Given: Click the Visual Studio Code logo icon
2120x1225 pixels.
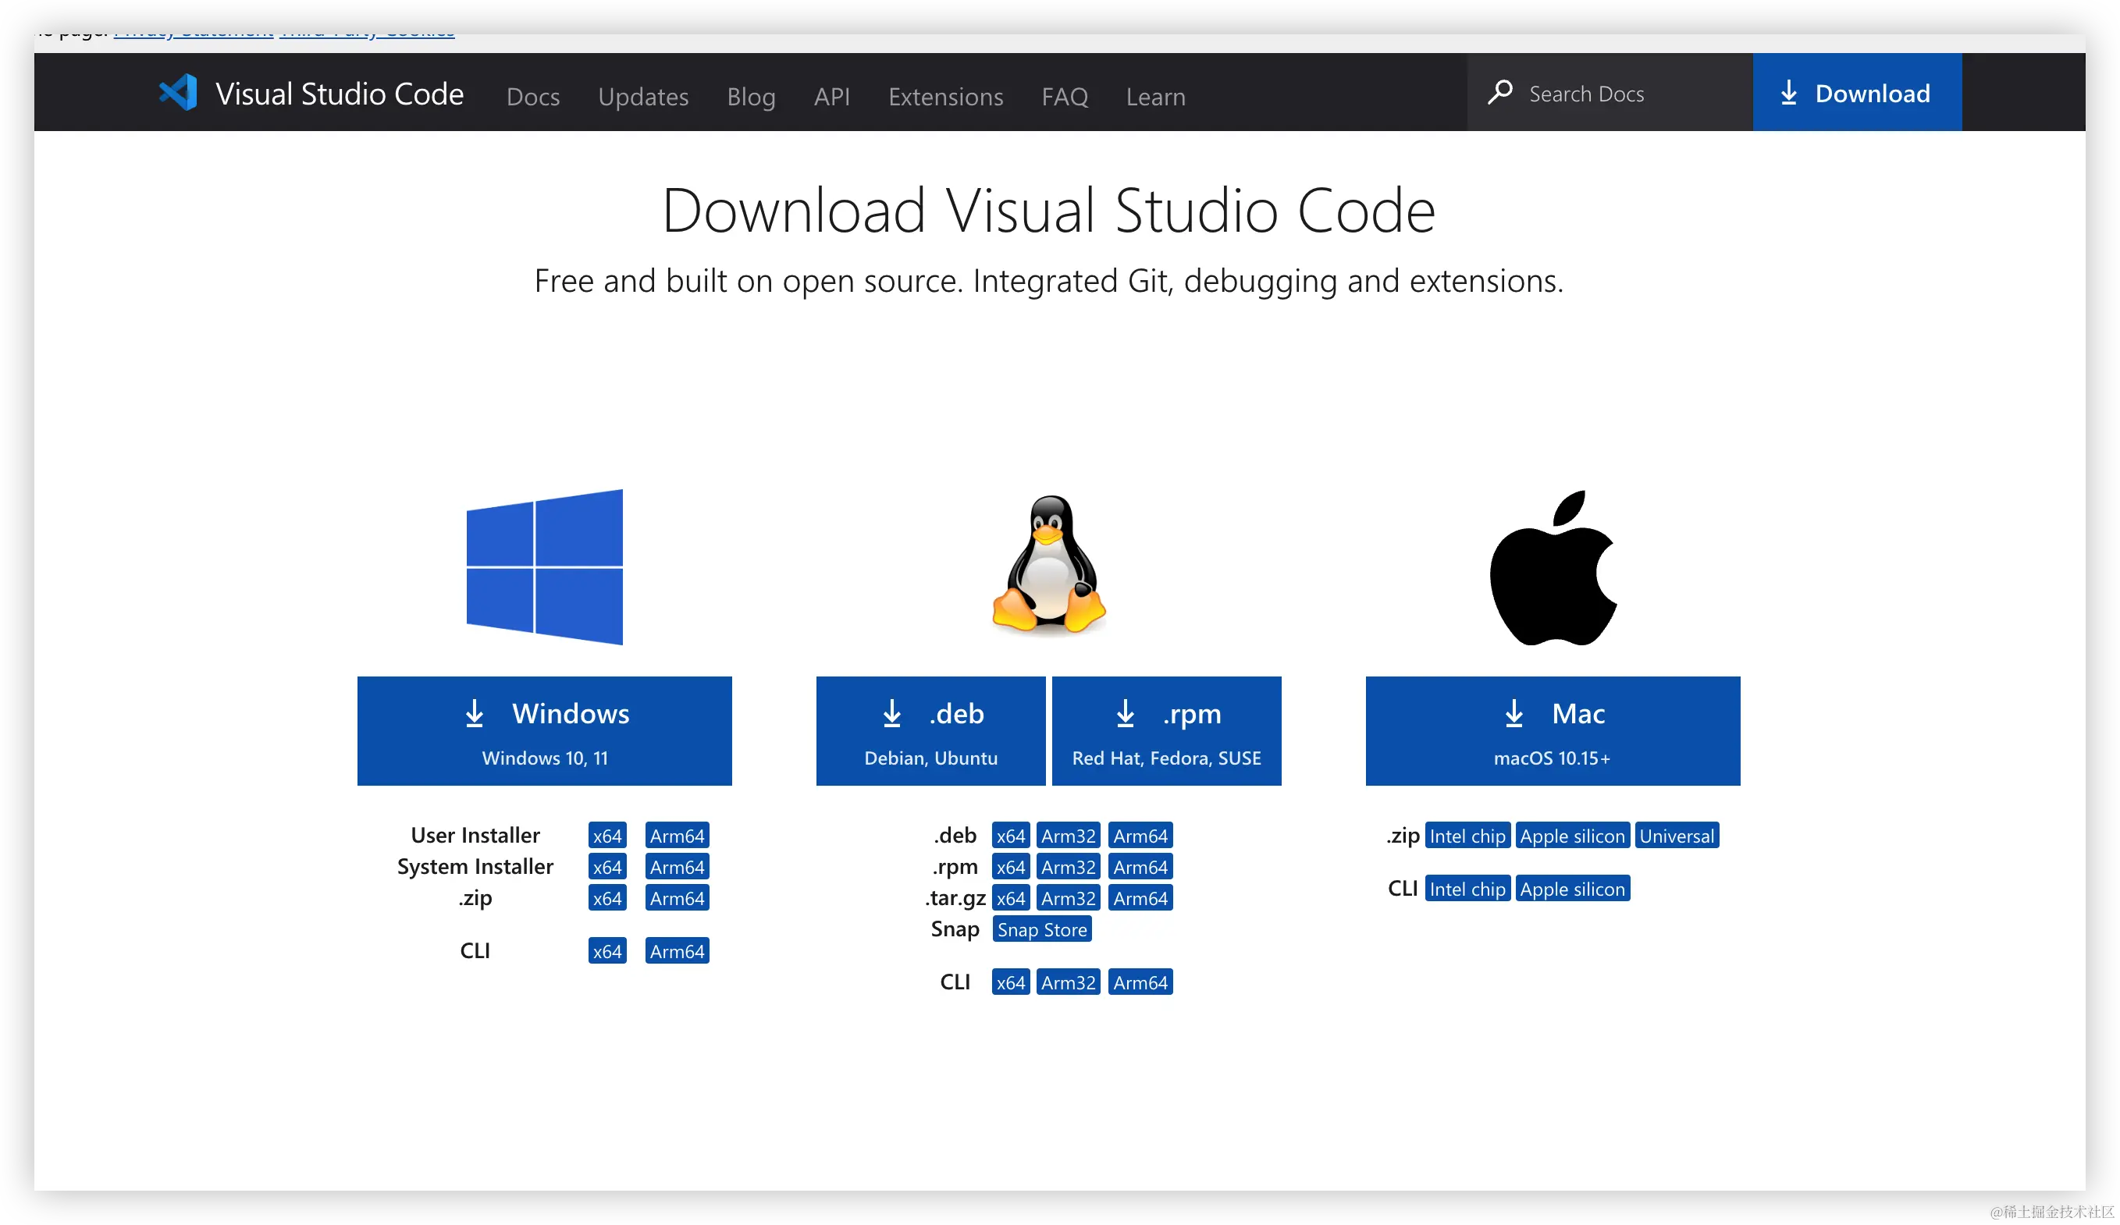Looking at the screenshot, I should (x=177, y=93).
